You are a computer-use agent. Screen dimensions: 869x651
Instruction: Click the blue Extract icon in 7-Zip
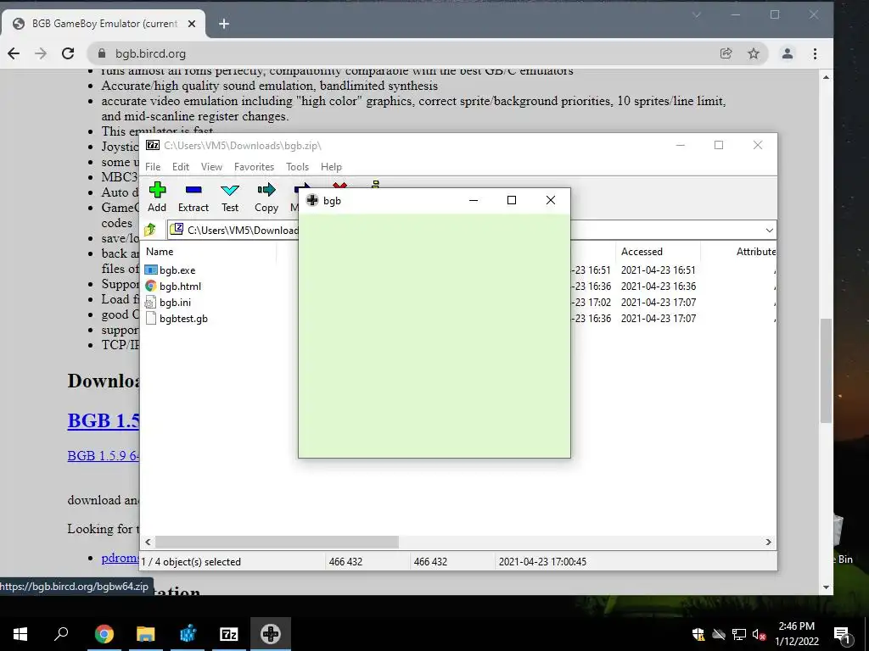193,190
